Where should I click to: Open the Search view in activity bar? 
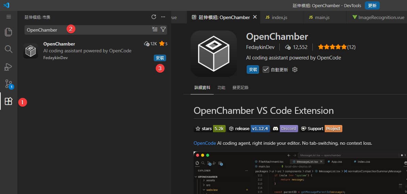click(x=9, y=49)
